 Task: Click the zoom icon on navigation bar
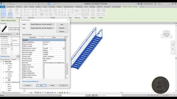pos(173,50)
